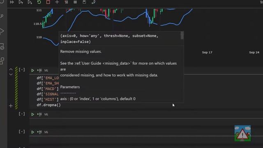Viewport: 263px width, 148px height.
Task: Click the [-] execution count of df.dropna() cell
Action: (22, 69)
